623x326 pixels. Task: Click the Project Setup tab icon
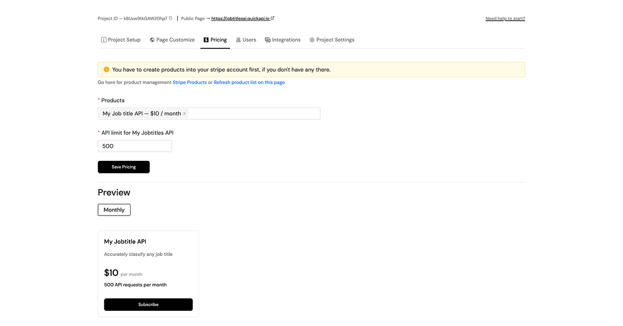pyautogui.click(x=103, y=40)
